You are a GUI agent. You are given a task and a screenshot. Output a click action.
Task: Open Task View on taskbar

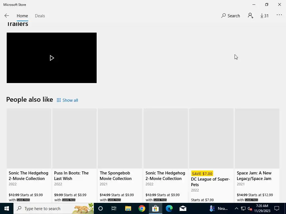coord(114,208)
